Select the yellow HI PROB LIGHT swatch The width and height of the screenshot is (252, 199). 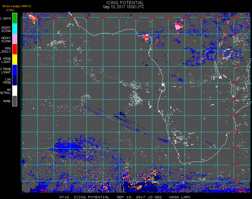[15, 60]
